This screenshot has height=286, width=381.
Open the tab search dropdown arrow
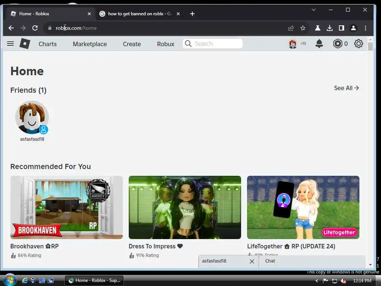(313, 10)
